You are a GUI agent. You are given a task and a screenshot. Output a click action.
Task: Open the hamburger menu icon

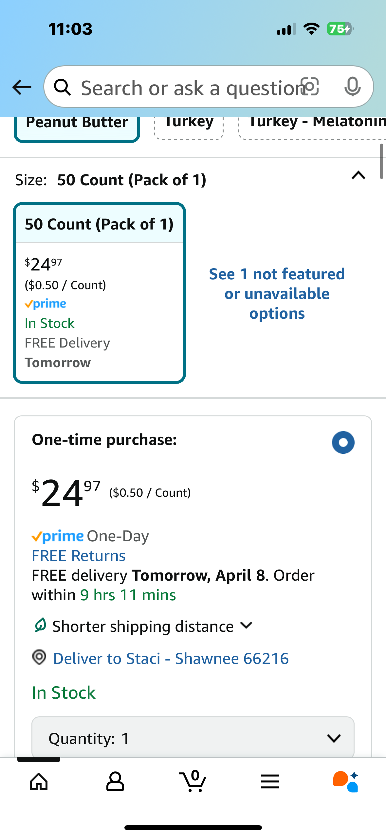[270, 782]
